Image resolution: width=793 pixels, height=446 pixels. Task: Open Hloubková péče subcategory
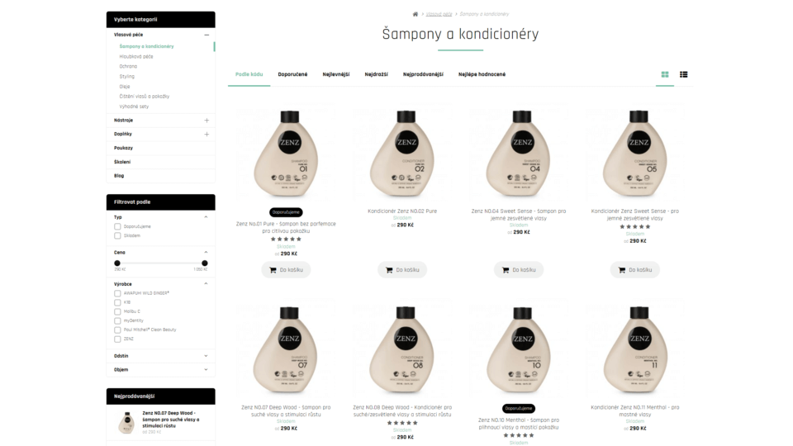(136, 57)
